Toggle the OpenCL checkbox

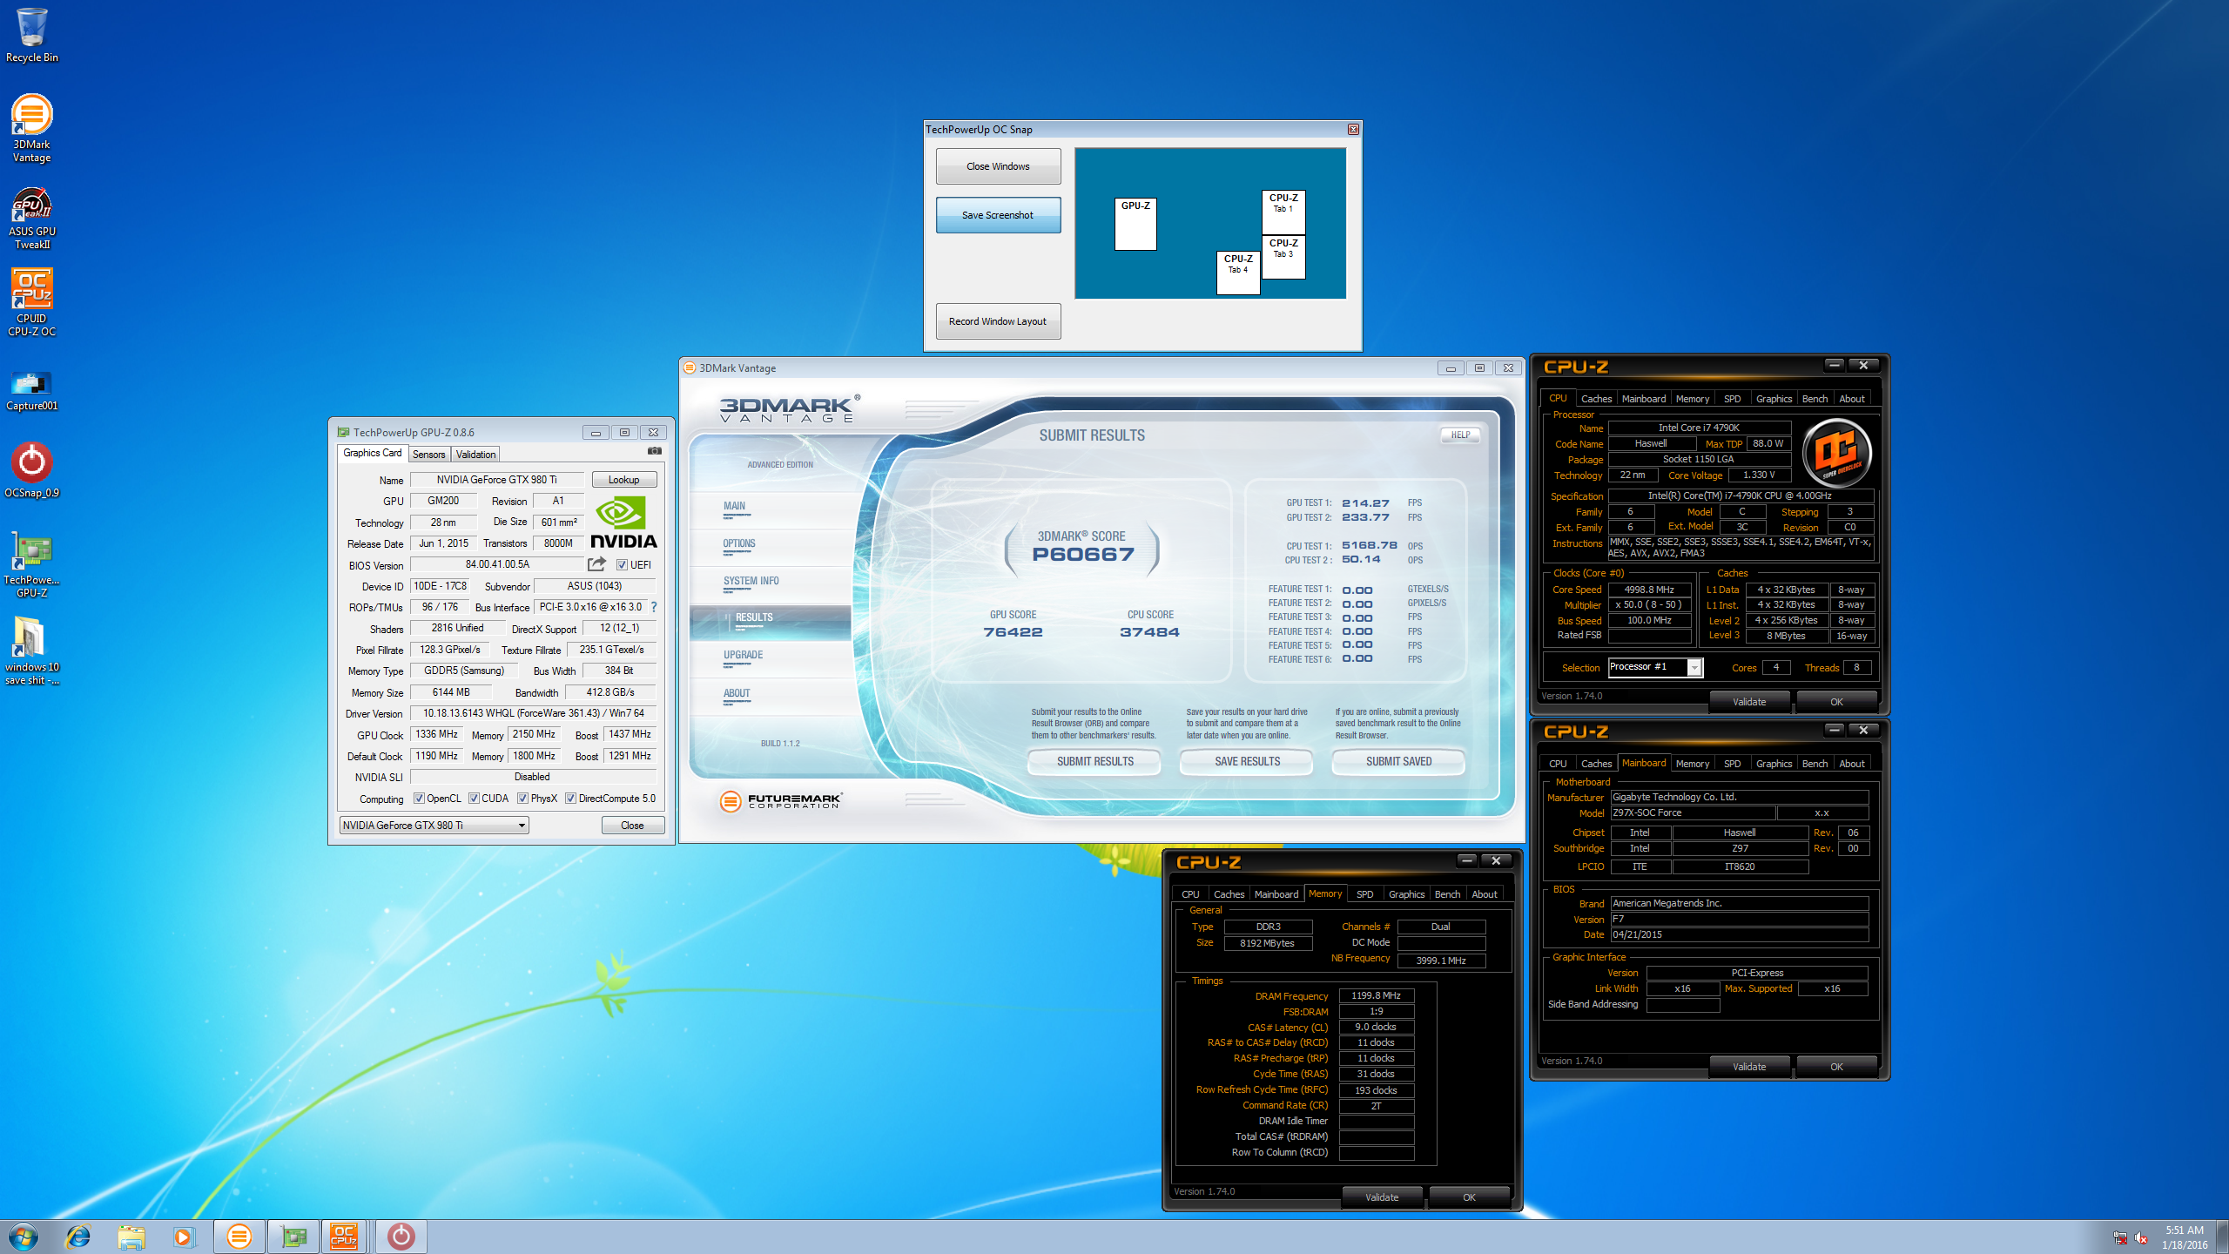tap(419, 799)
